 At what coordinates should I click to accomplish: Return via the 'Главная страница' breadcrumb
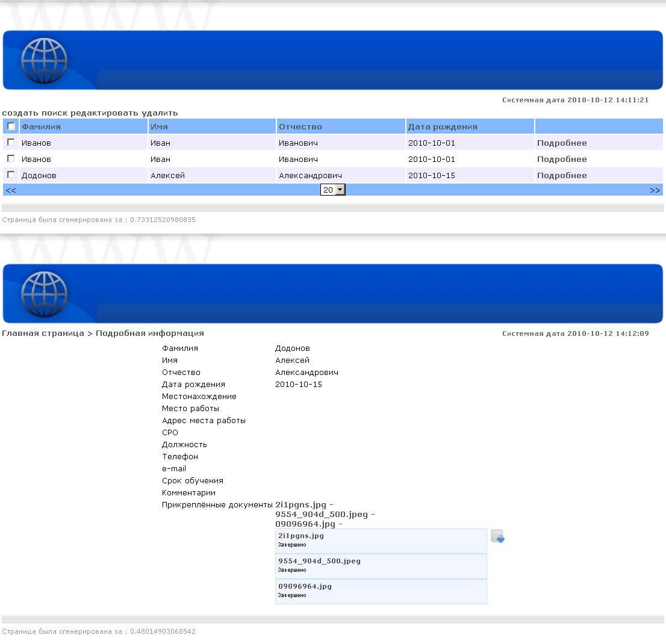pos(43,333)
